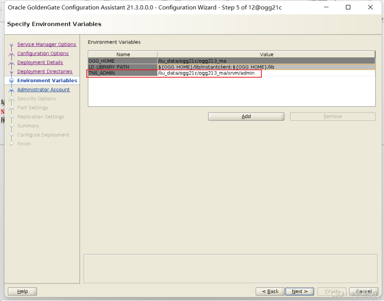The image size is (384, 301).
Task: Click the Environment Variables current step bullet
Action: 11,80
